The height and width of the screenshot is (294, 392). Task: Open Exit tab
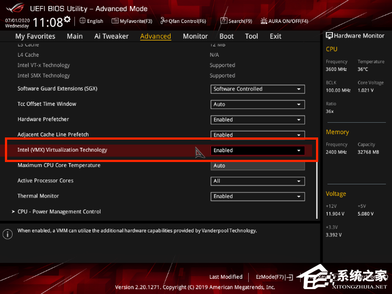click(x=276, y=37)
